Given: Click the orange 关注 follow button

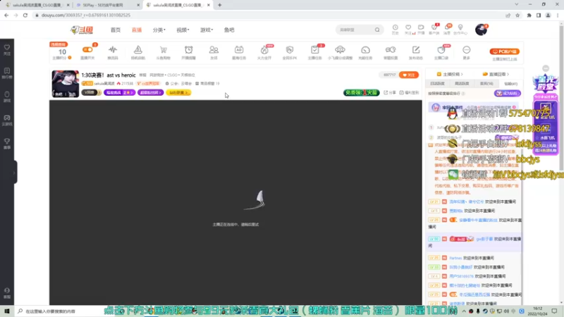Looking at the screenshot, I should click(409, 75).
